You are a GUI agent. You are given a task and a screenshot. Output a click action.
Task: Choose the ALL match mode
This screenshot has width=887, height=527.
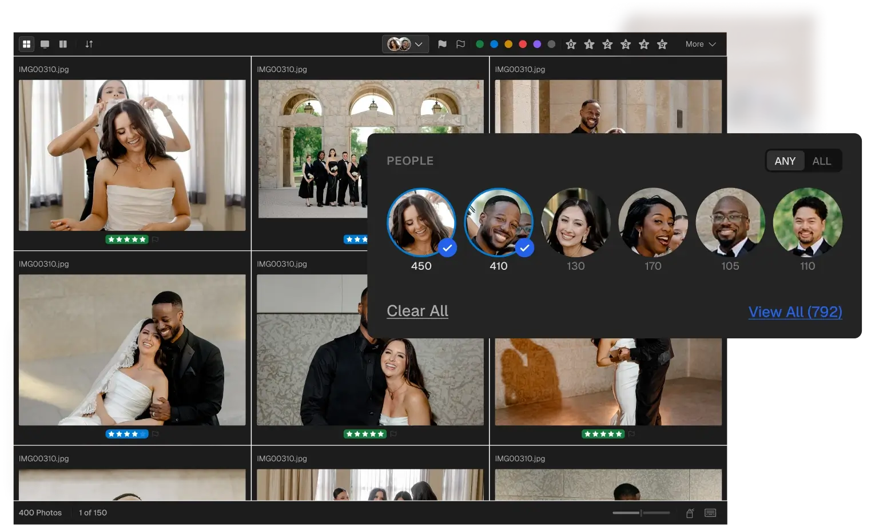[x=822, y=161]
